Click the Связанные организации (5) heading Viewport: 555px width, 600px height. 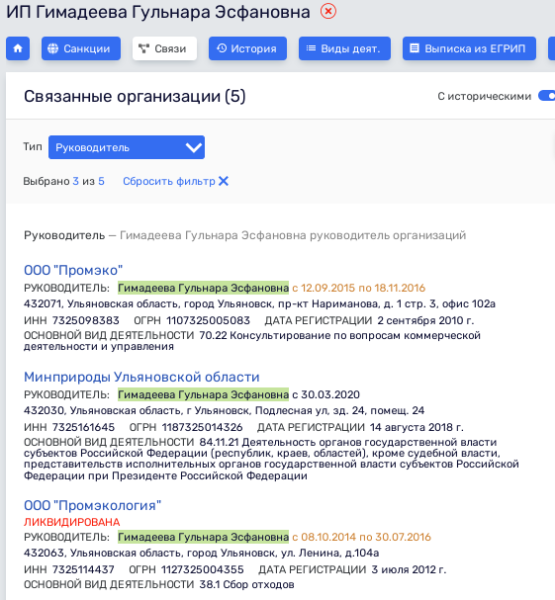click(x=135, y=96)
